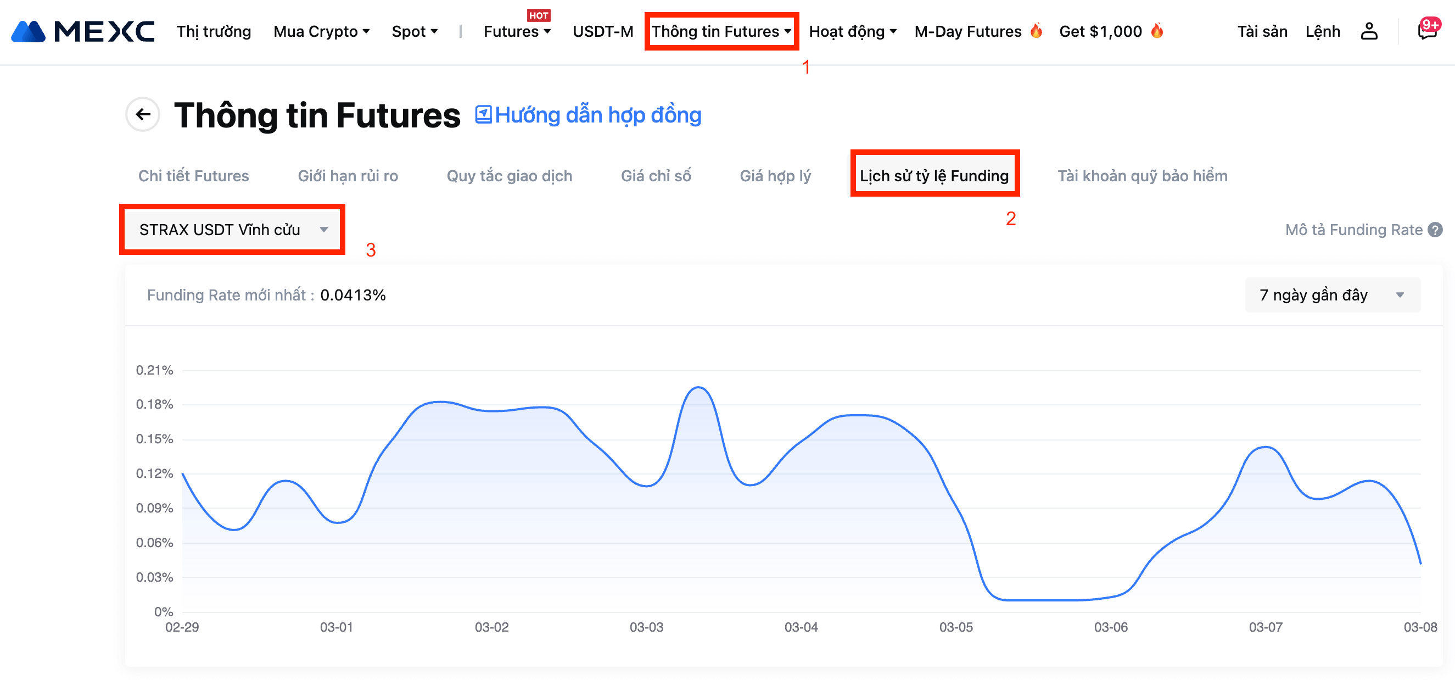Click the contract guide document icon
1455x680 pixels.
pos(483,115)
